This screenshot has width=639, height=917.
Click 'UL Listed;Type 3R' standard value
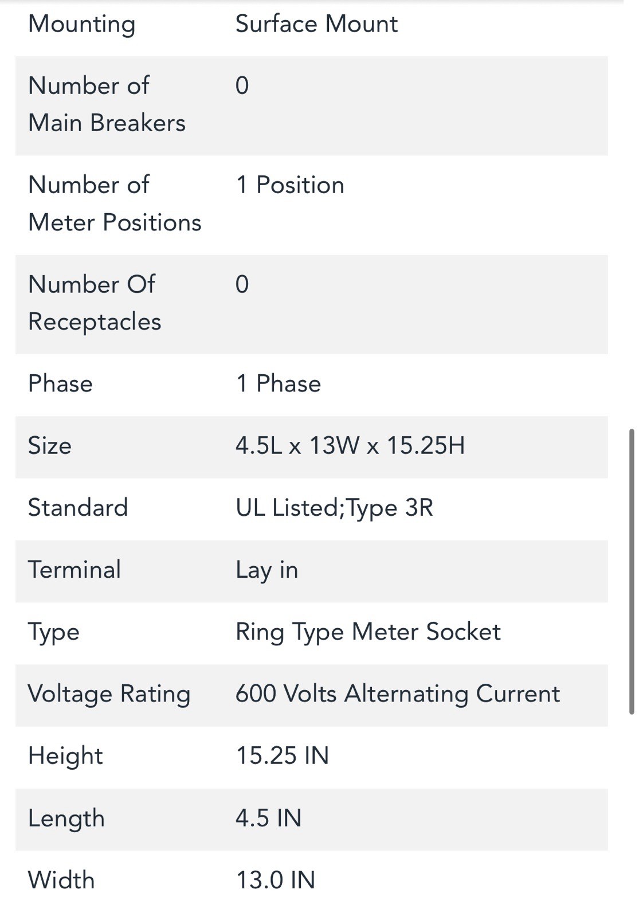[334, 508]
